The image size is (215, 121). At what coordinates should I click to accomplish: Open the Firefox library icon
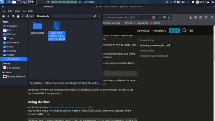(196, 17)
